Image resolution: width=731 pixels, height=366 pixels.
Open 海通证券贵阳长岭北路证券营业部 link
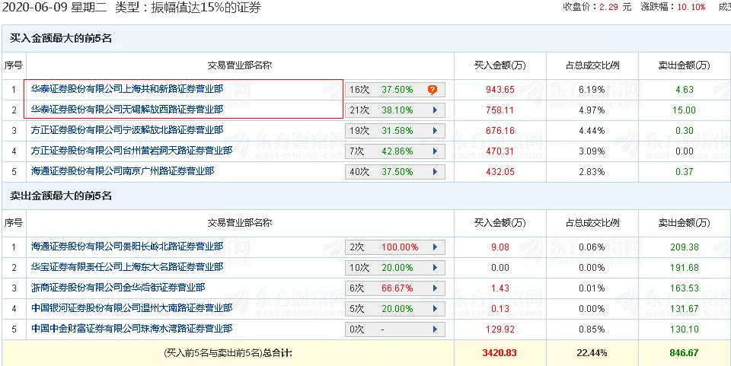(x=127, y=247)
